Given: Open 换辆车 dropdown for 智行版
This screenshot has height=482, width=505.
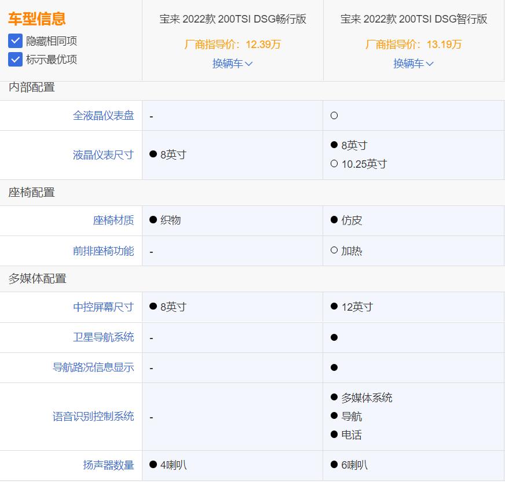Looking at the screenshot, I should coord(413,64).
